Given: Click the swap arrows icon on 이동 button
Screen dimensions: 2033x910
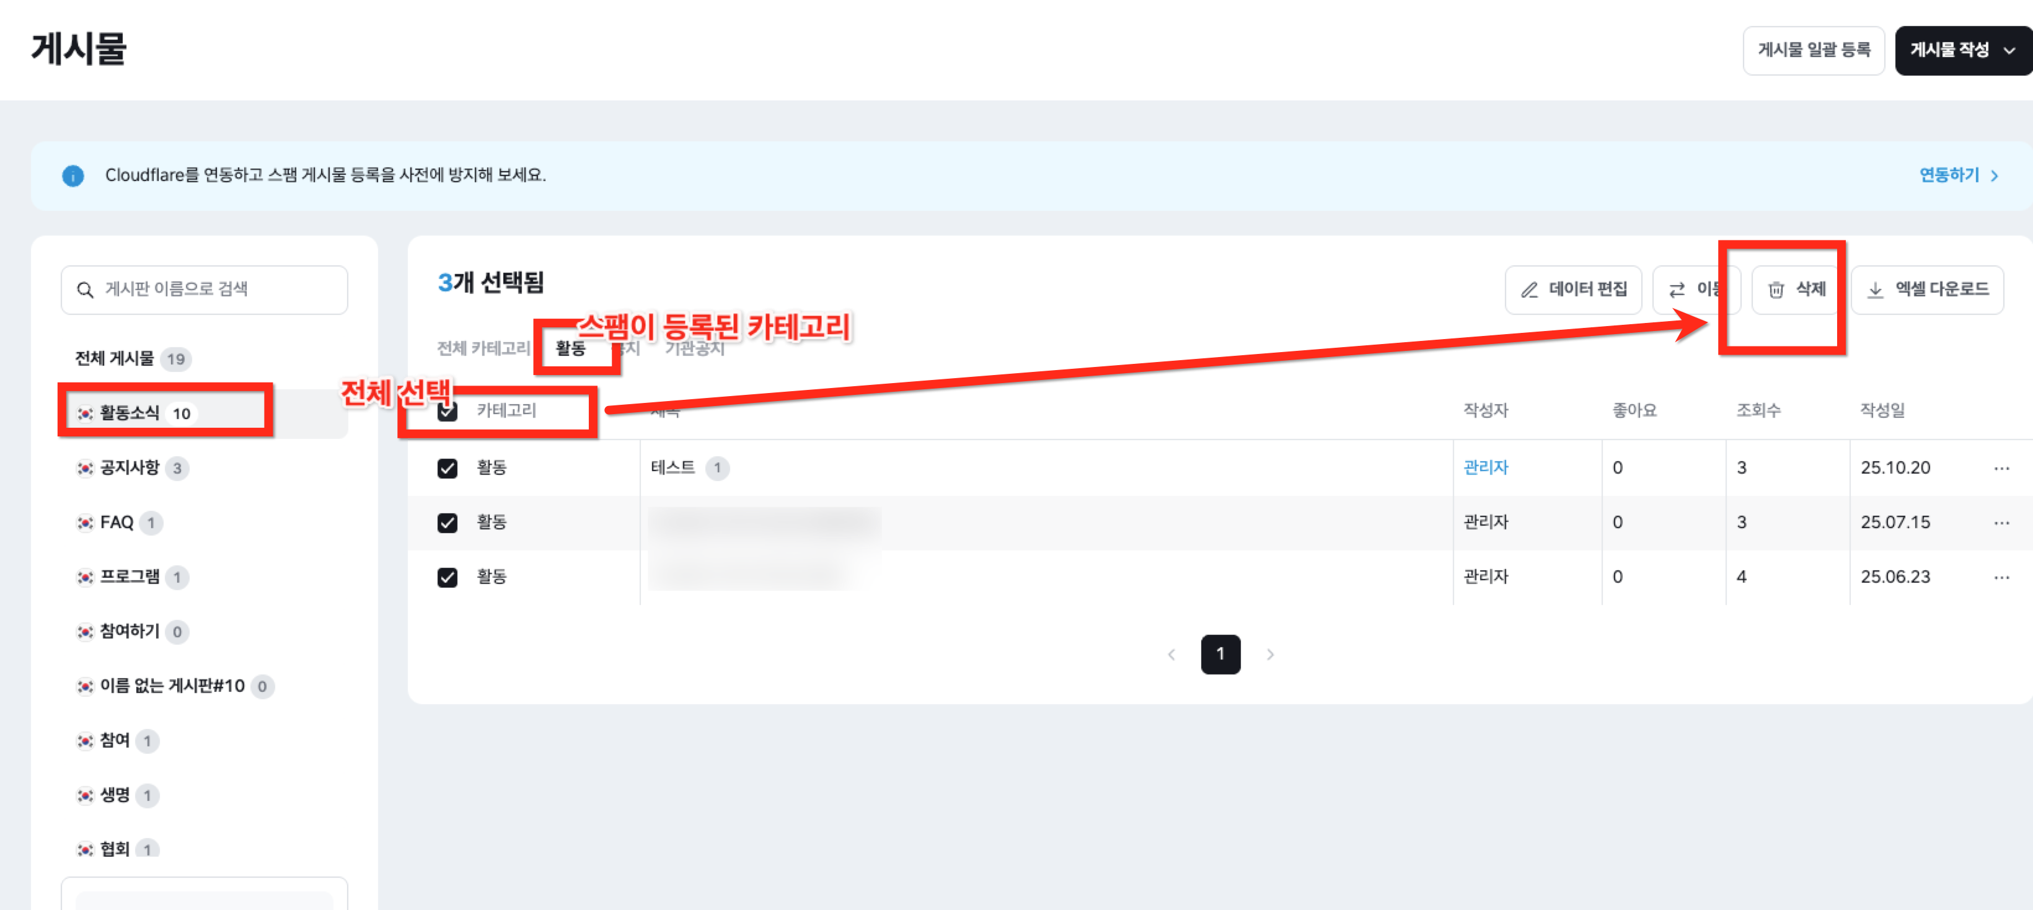Looking at the screenshot, I should (1677, 289).
